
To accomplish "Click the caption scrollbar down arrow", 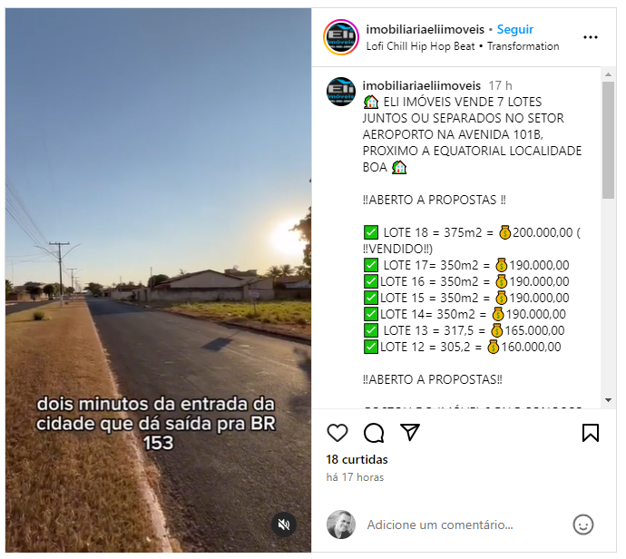I will click(x=610, y=401).
